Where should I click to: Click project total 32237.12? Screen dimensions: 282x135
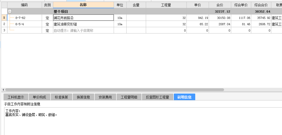click(x=222, y=12)
